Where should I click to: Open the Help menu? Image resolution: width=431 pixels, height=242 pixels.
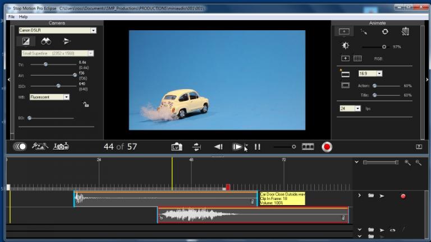click(x=24, y=17)
